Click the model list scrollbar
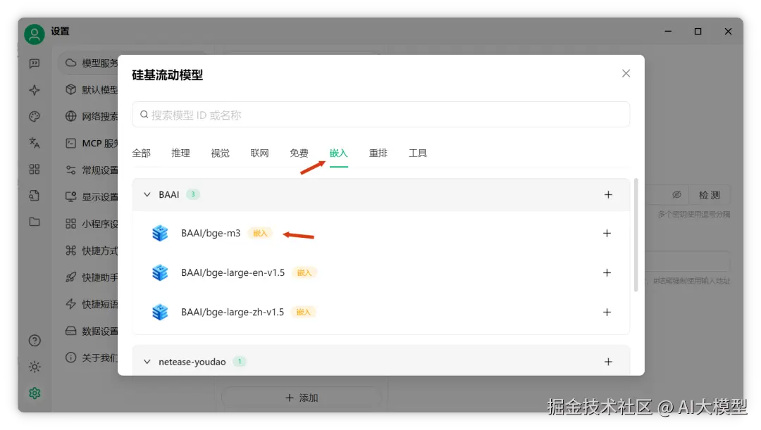 click(636, 235)
